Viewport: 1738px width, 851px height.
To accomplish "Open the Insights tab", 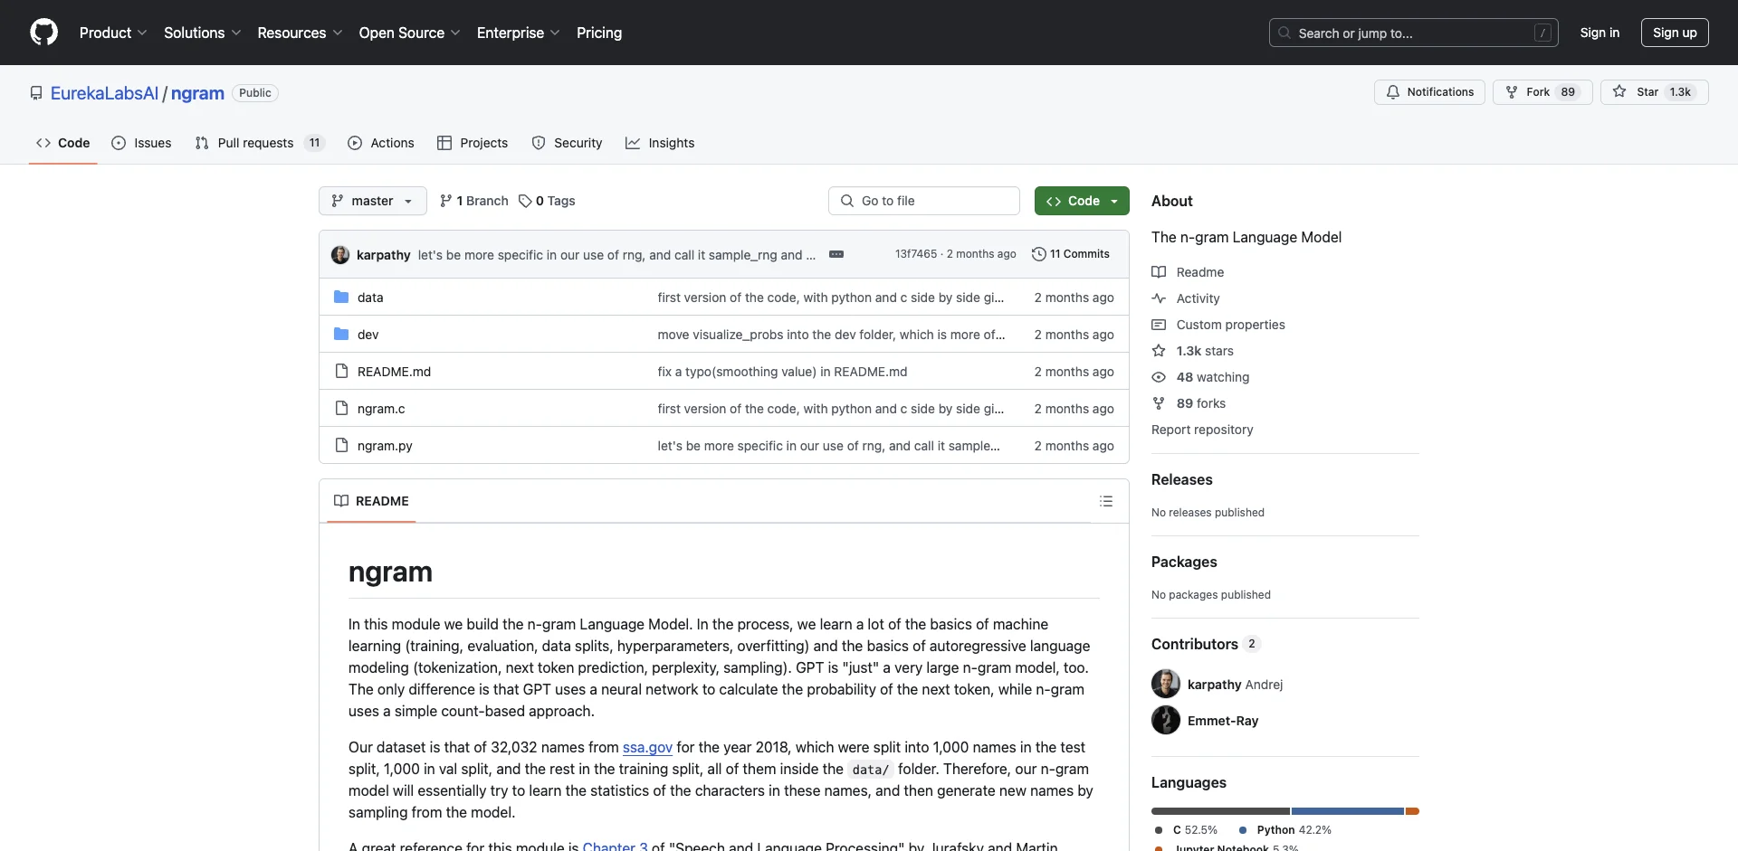I will coord(660,143).
